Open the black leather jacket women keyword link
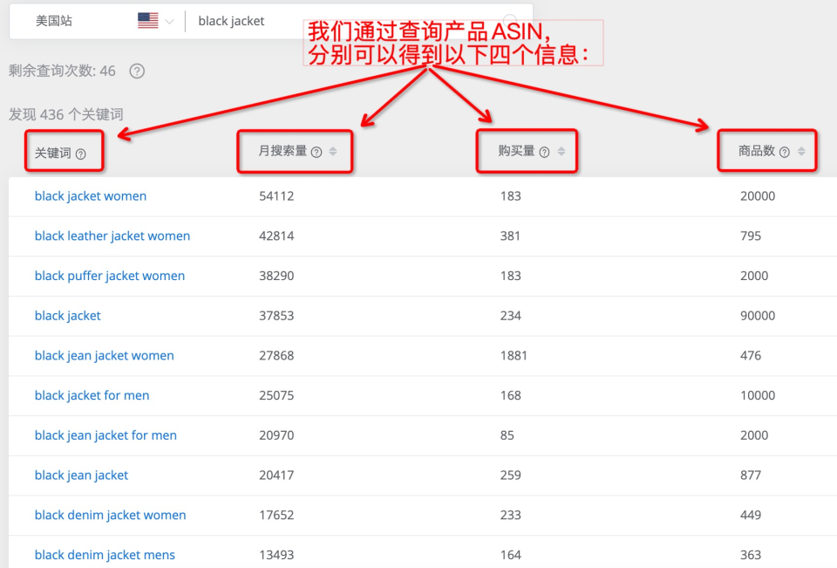This screenshot has height=568, width=837. pyautogui.click(x=112, y=236)
